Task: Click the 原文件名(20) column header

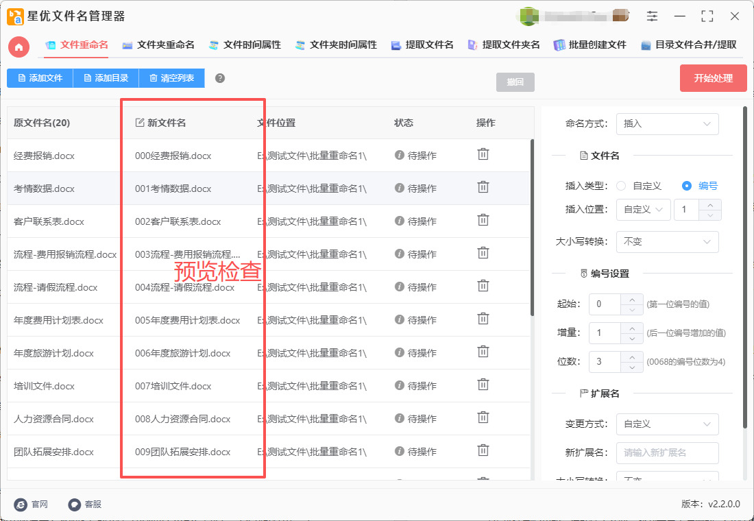Action: (x=42, y=123)
